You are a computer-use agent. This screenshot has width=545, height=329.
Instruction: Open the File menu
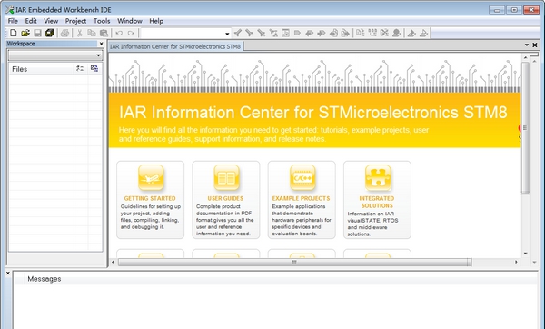click(13, 21)
